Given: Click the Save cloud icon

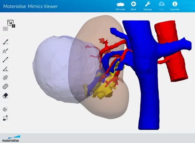Looking at the screenshot, I should point(162,6).
